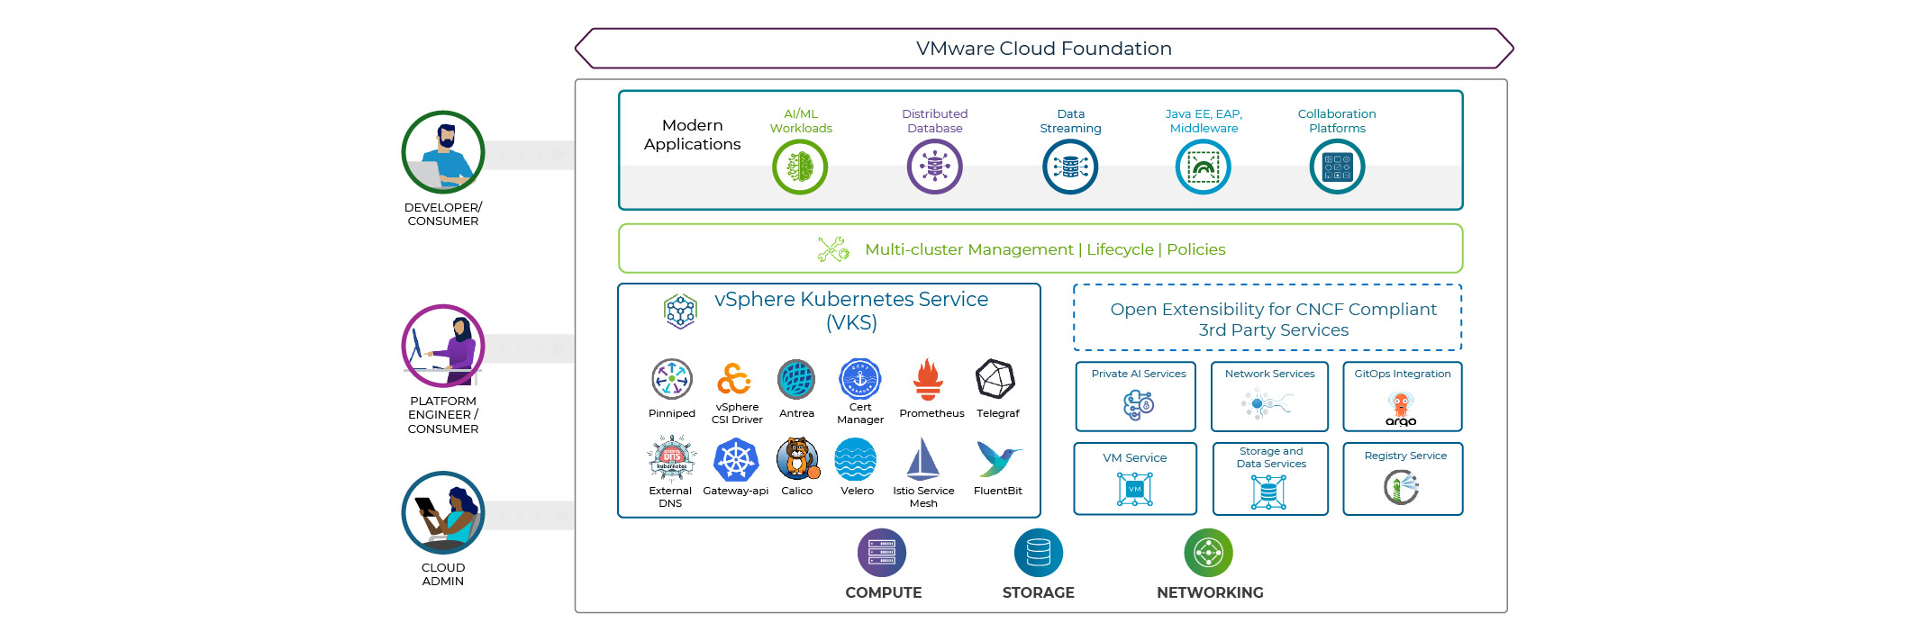Click the Private AI Services icon
The width and height of the screenshot is (1926, 641).
[1139, 405]
